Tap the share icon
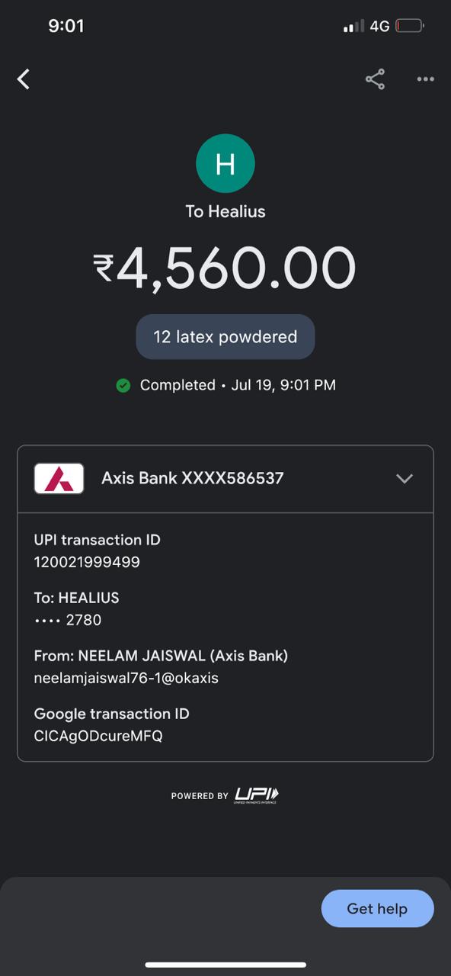The image size is (451, 976). pos(375,79)
